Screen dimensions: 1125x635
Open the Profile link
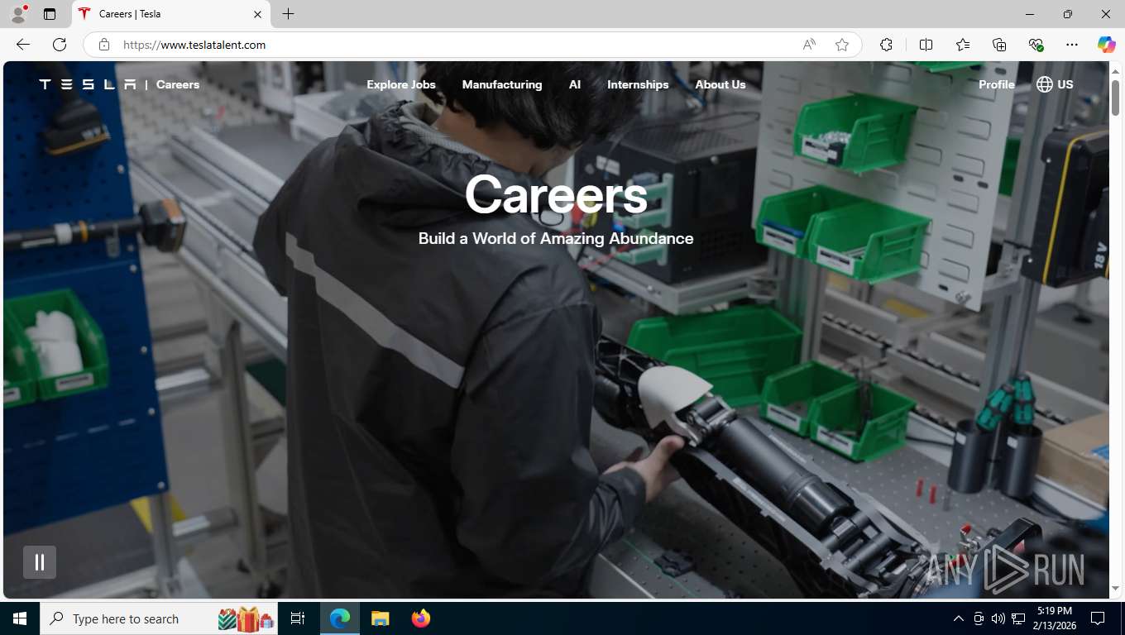click(x=997, y=84)
